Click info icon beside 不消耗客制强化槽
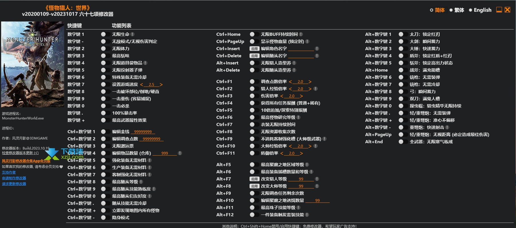Image resolution: width=516 pixels, height=228 pixels. tap(325, 139)
